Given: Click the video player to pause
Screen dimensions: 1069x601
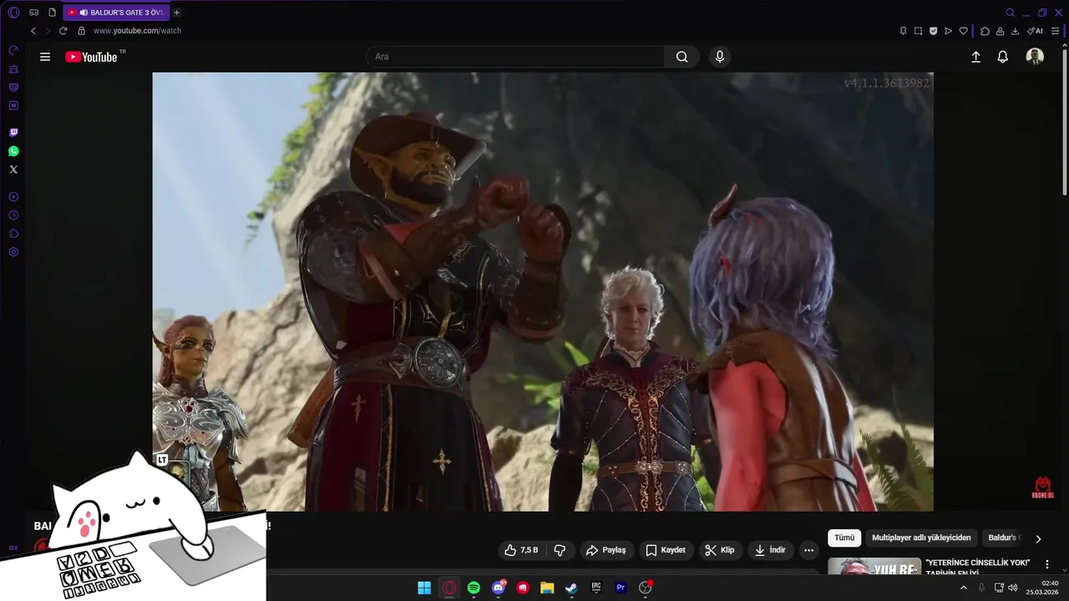Looking at the screenshot, I should click(543, 291).
